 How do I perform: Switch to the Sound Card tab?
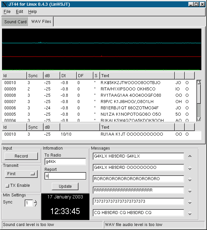point(15,22)
